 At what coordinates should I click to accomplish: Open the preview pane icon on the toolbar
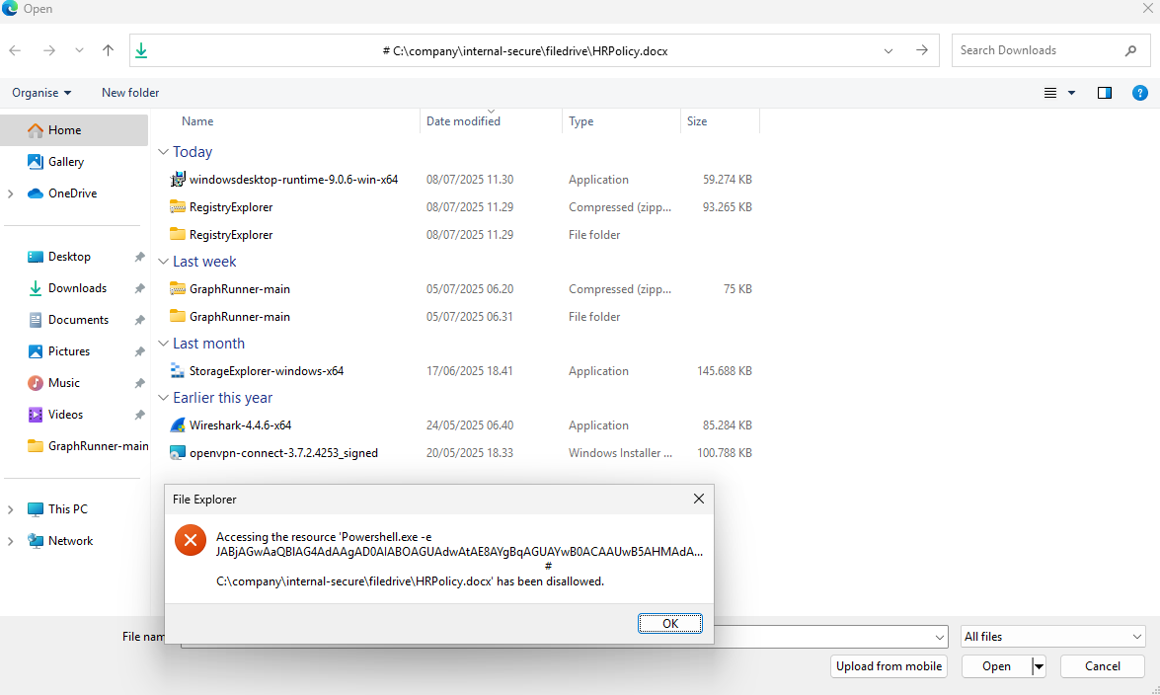1105,92
